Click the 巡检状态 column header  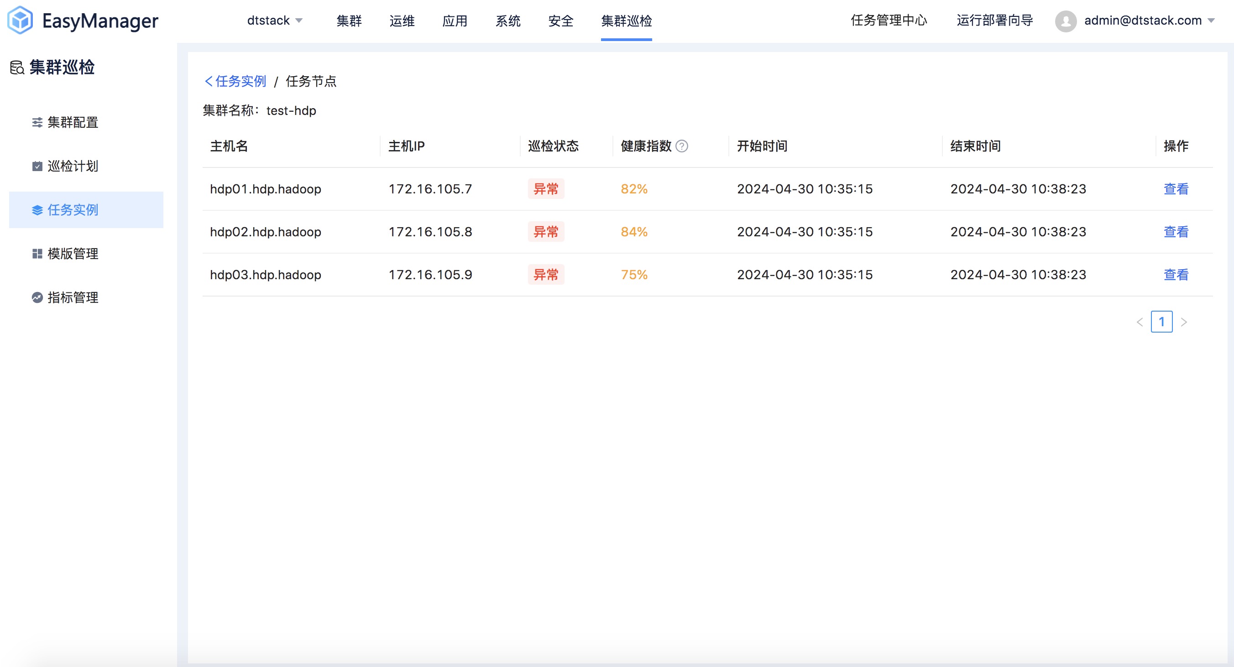point(553,146)
